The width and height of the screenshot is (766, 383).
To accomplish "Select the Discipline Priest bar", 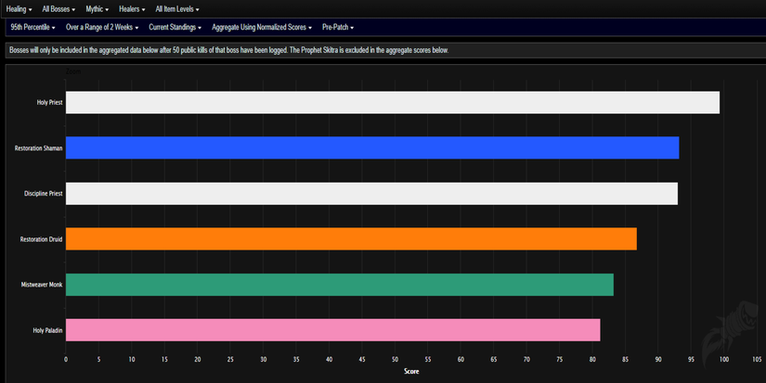I will [371, 194].
